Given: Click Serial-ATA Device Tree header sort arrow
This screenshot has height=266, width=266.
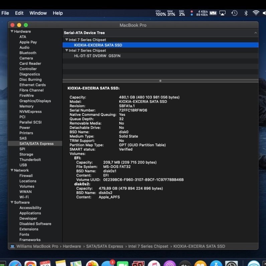Looking at the screenshot, I should 256,33.
